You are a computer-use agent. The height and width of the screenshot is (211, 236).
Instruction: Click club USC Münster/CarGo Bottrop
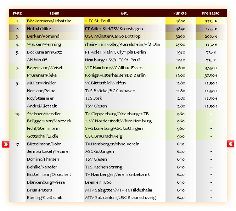pyautogui.click(x=113, y=36)
